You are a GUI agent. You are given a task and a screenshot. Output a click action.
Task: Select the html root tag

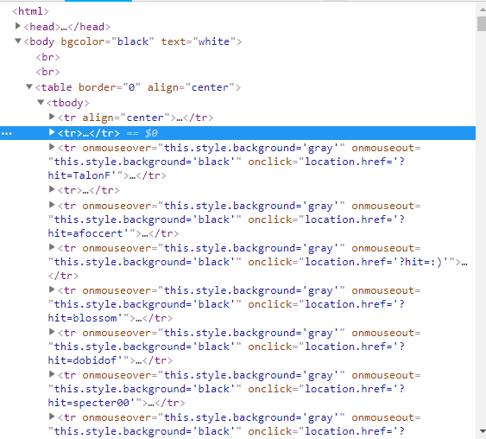click(30, 11)
